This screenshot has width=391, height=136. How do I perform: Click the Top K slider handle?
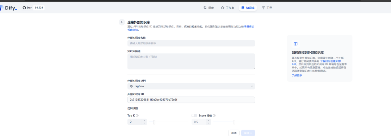point(154,122)
